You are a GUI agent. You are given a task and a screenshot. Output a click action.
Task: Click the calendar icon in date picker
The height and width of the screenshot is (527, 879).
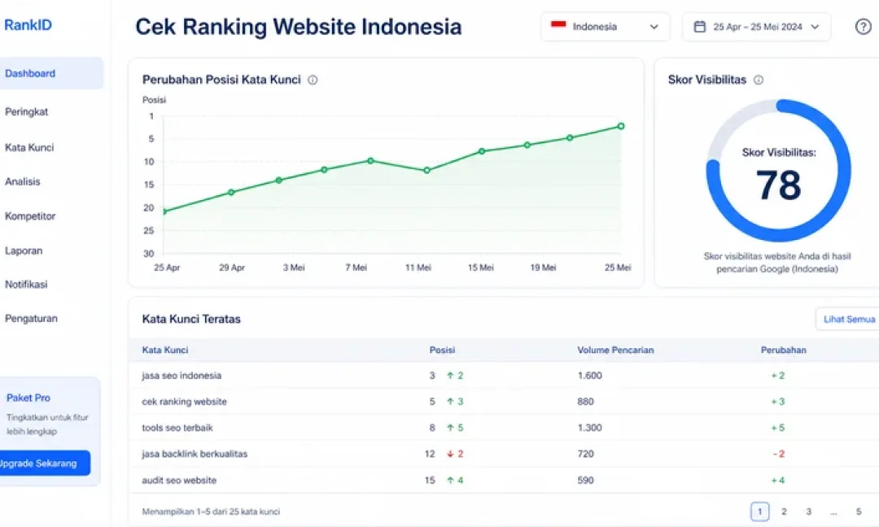700,26
